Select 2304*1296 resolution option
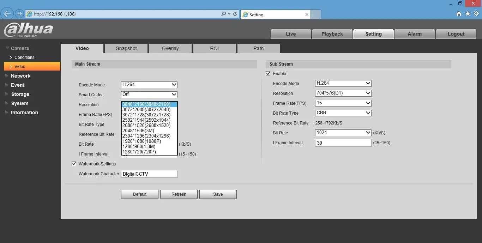Screen dimensions: 482x243 click(149, 136)
